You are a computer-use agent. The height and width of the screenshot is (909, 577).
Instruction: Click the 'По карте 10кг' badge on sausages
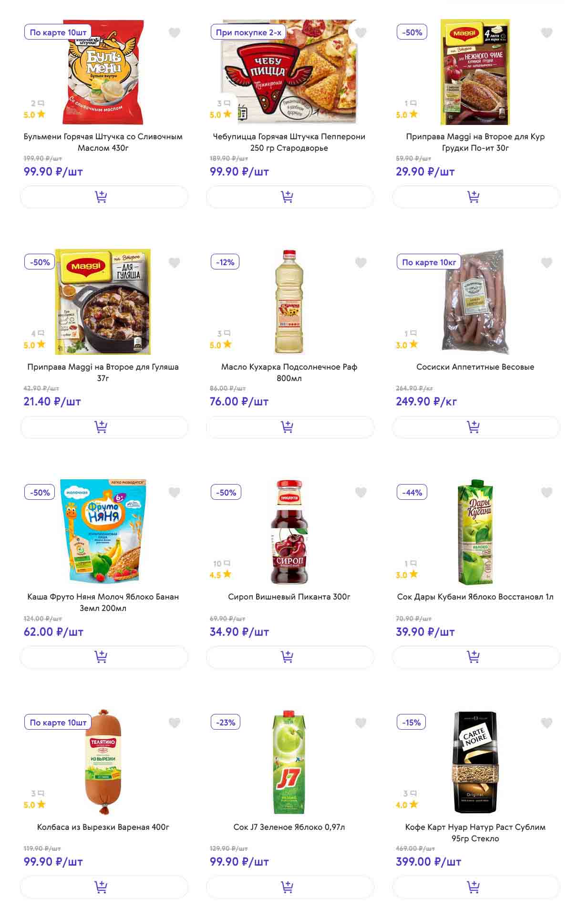[x=429, y=262]
